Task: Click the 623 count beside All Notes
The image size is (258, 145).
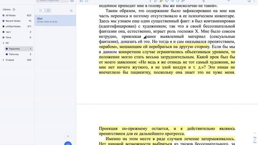Action: point(29,15)
